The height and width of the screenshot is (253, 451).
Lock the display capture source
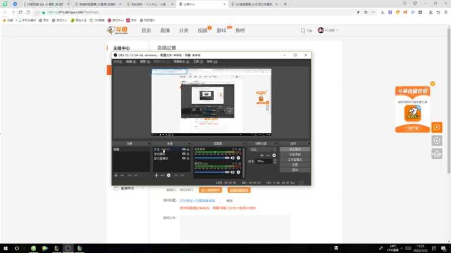[x=188, y=159]
